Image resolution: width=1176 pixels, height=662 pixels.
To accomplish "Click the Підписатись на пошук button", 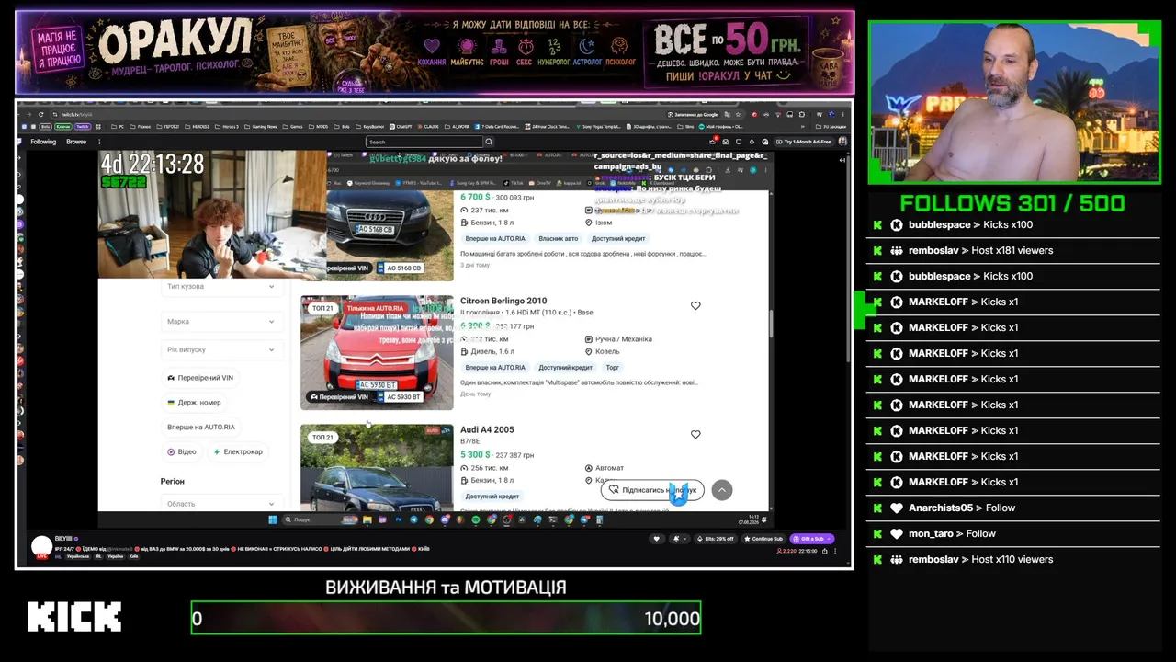I will point(652,490).
